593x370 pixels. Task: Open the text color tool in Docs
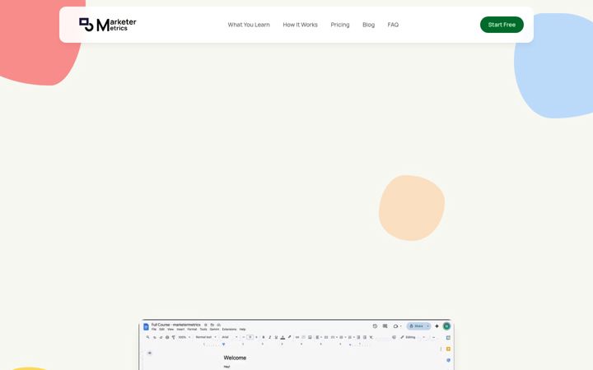(x=282, y=337)
